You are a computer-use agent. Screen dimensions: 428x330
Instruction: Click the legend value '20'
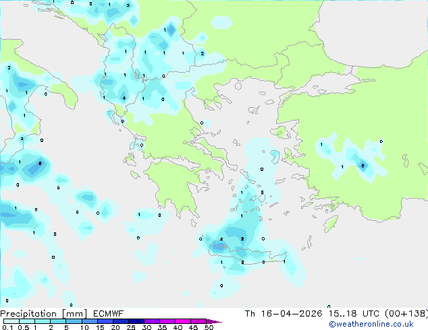coord(115,327)
